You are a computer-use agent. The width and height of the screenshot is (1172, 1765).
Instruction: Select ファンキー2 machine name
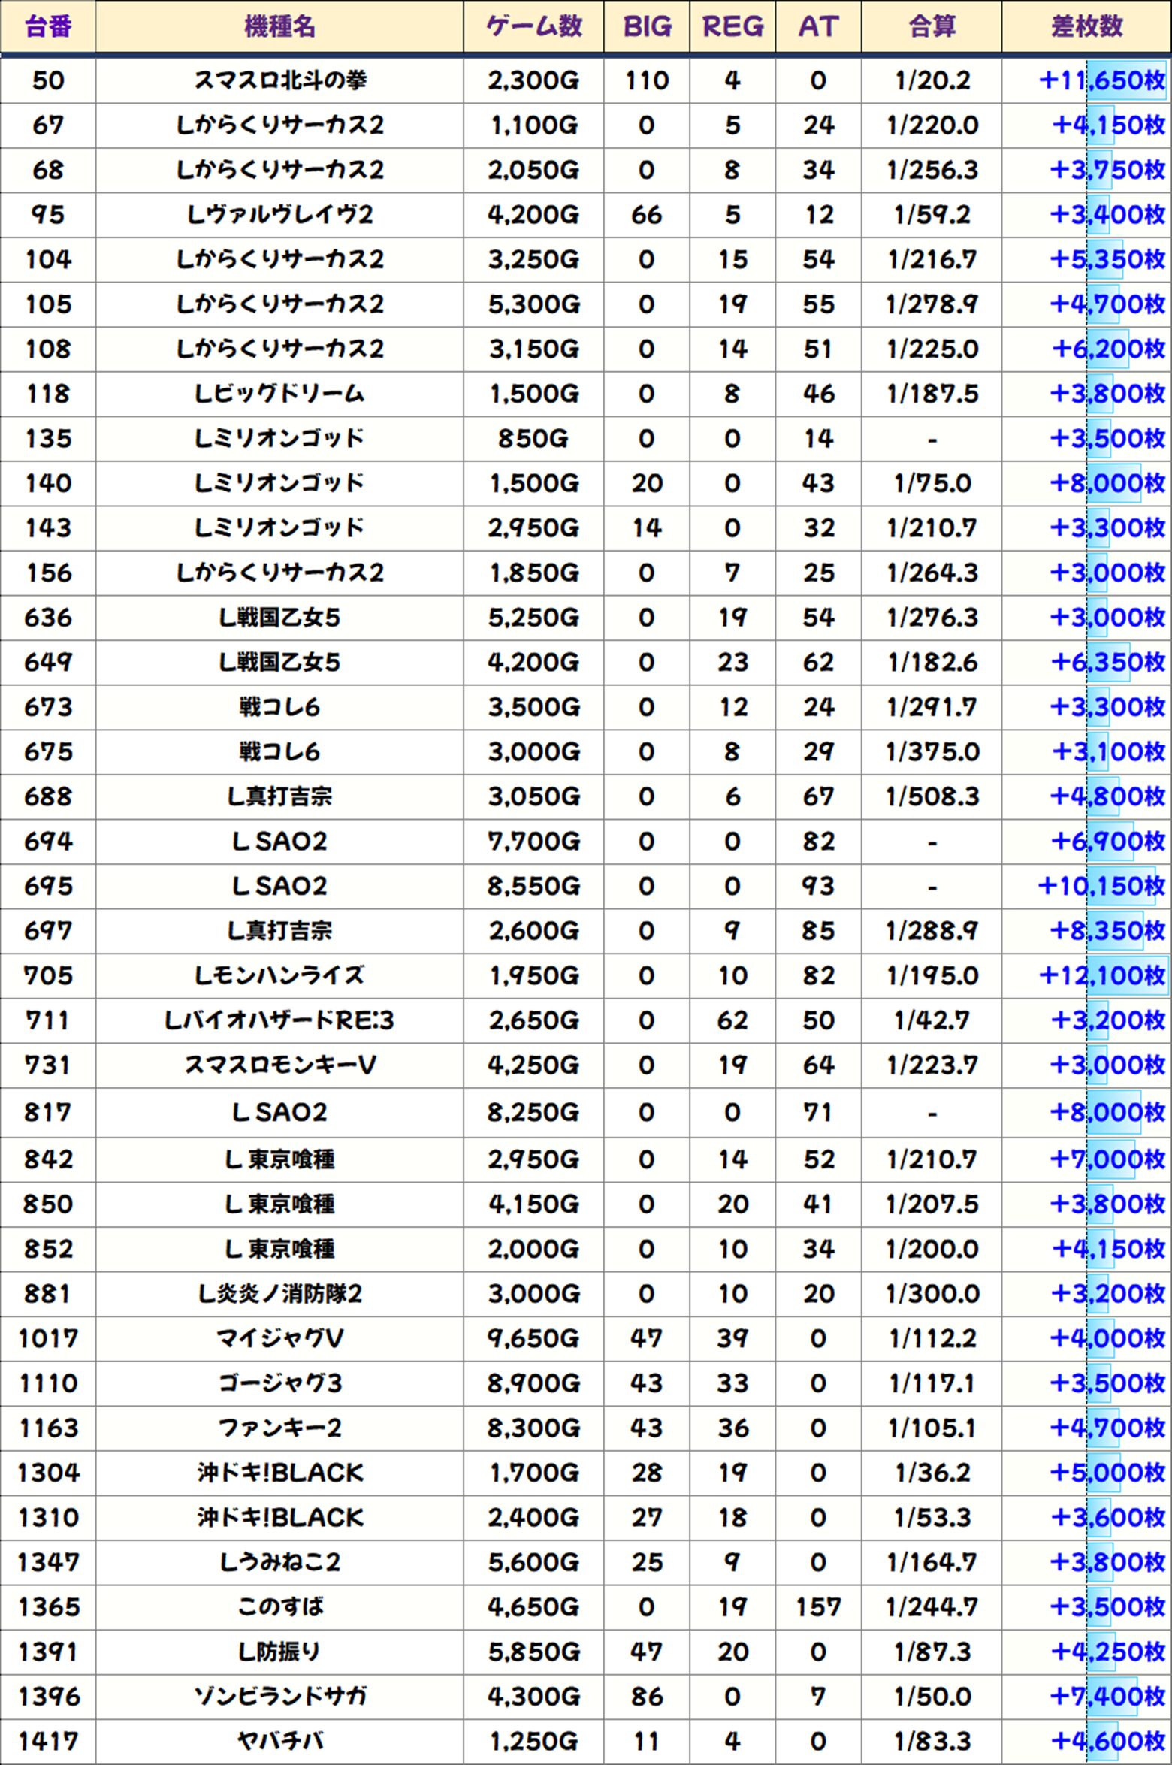(279, 1428)
